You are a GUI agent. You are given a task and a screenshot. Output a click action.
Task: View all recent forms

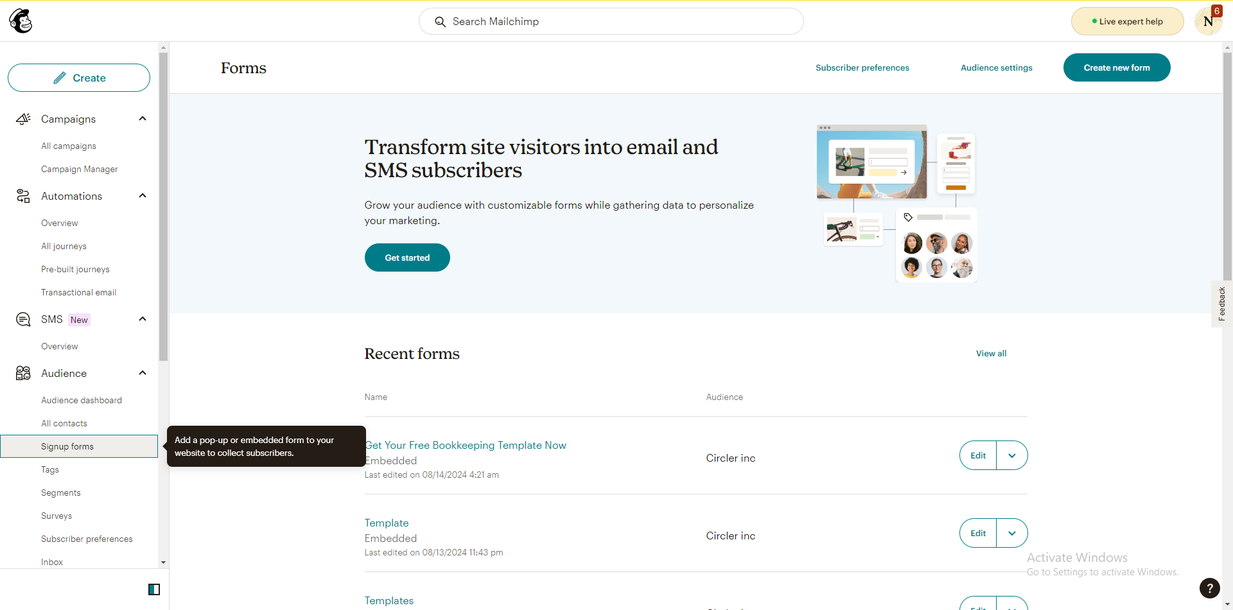(x=992, y=354)
